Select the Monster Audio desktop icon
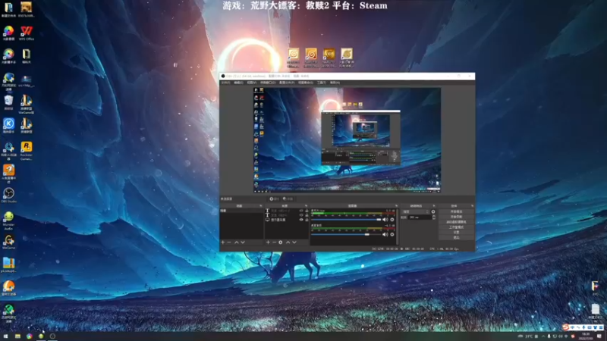607x341 pixels. coord(8,221)
